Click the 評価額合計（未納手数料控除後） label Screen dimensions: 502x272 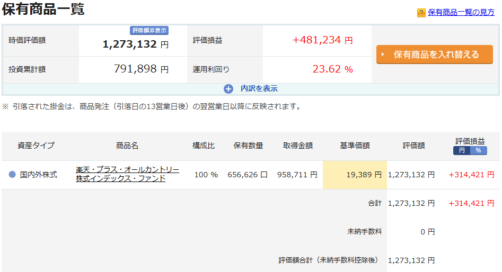click(x=328, y=260)
